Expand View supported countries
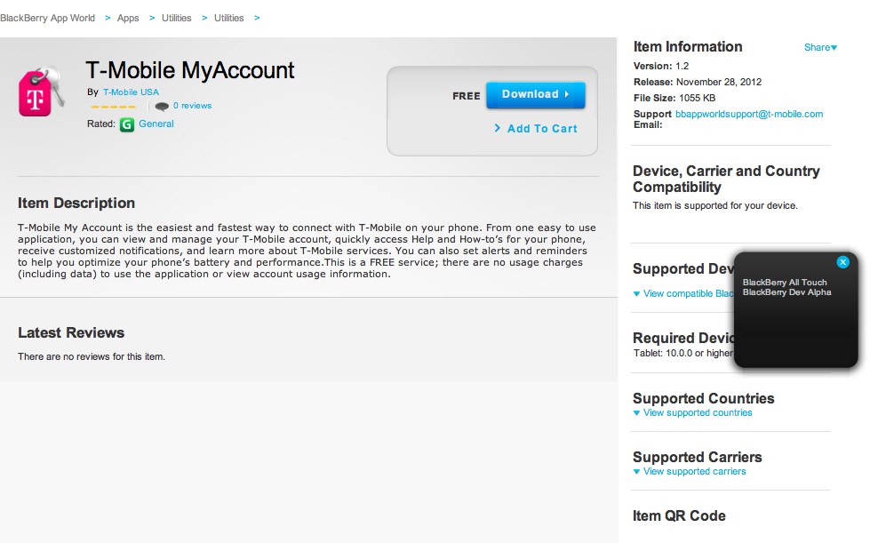This screenshot has width=870, height=543. [x=692, y=413]
